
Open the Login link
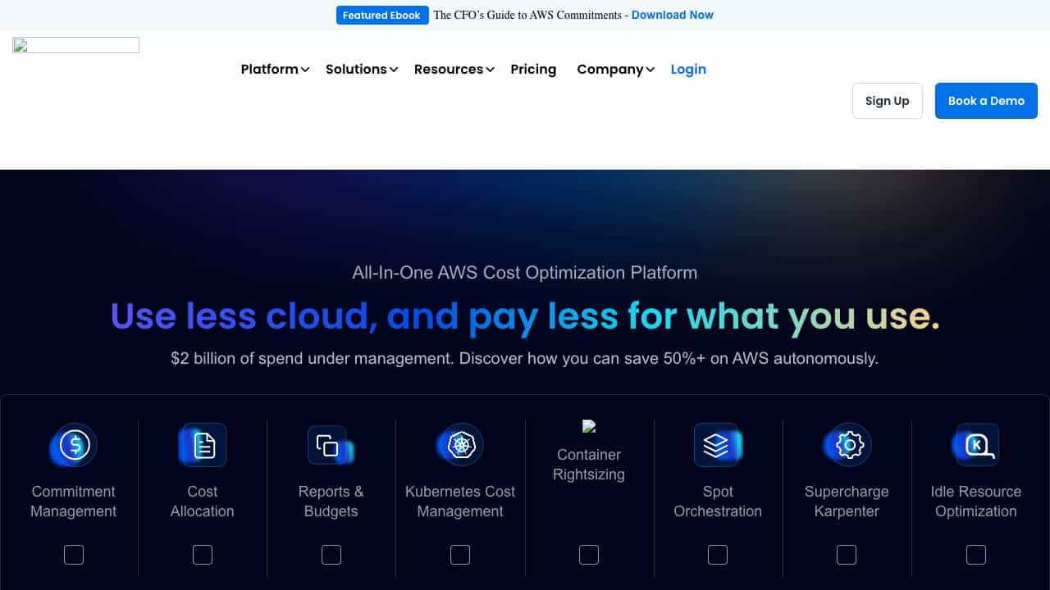[688, 70]
